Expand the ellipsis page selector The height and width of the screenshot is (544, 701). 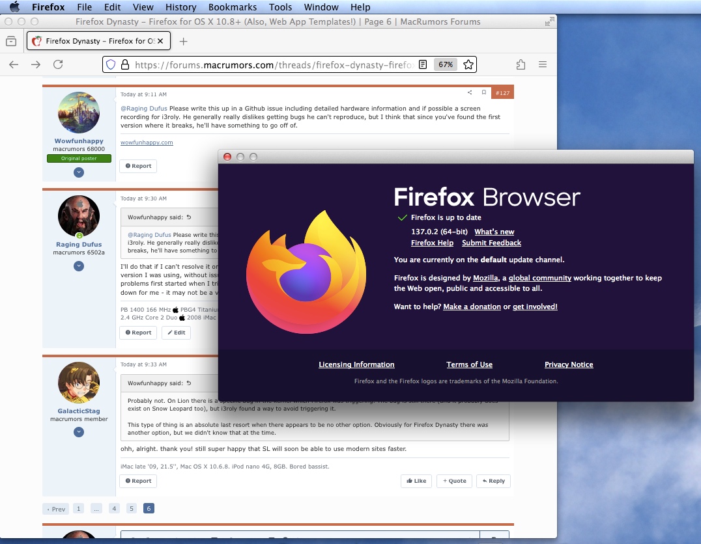click(x=96, y=508)
